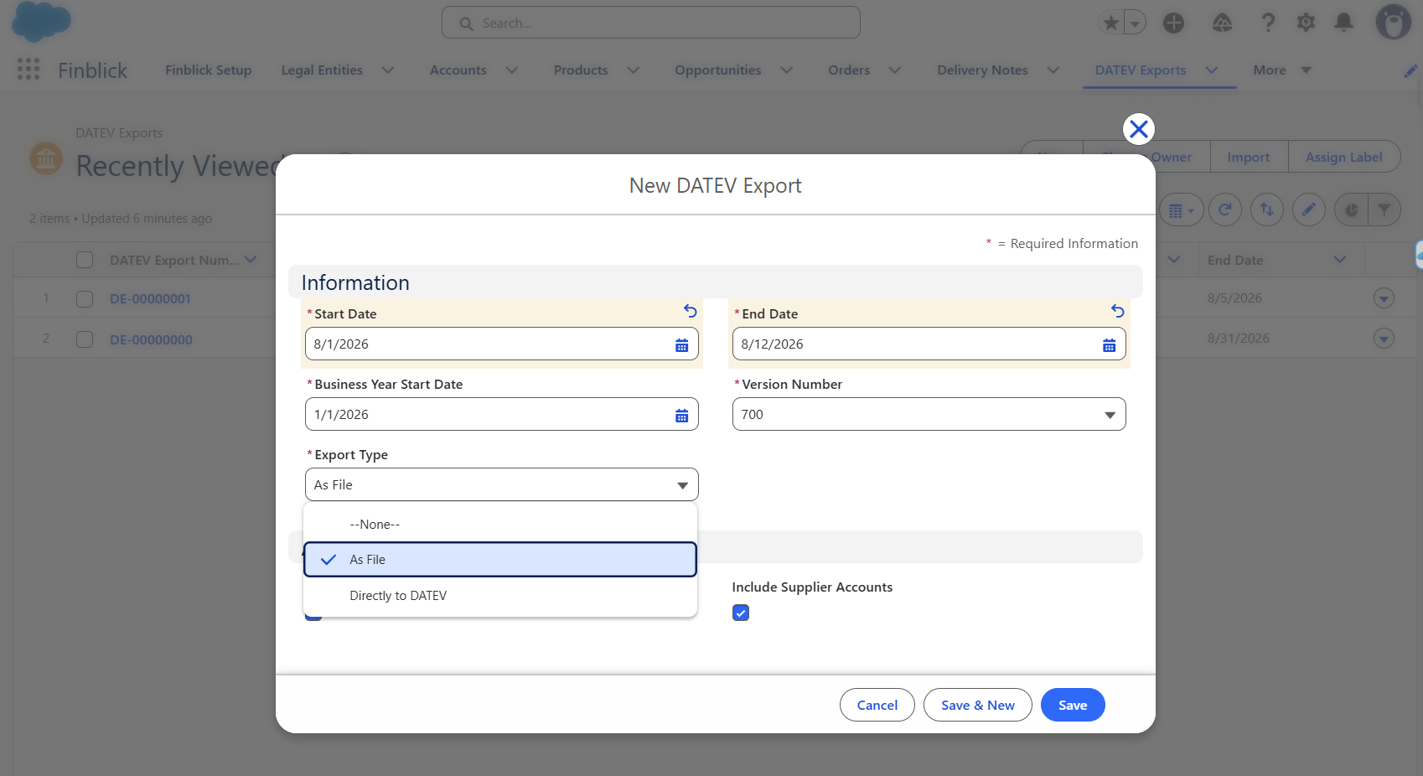Image resolution: width=1423 pixels, height=776 pixels.
Task: Click the Assign Label button
Action: click(1344, 157)
